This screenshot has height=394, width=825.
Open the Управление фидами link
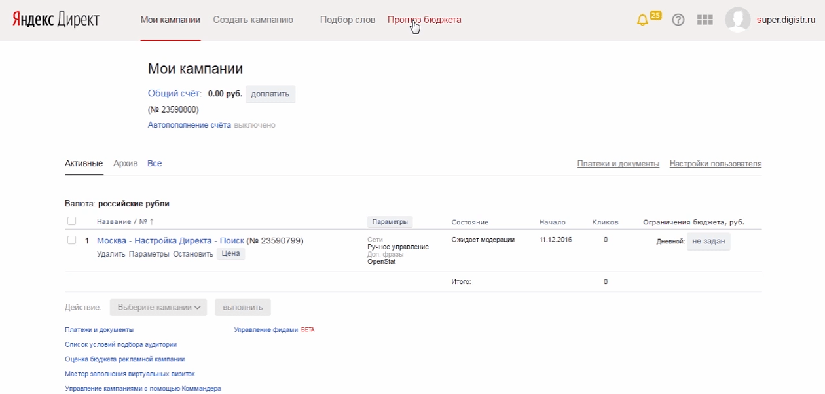pos(266,330)
